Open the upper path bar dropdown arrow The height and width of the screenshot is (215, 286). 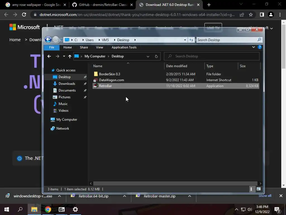pyautogui.click(x=185, y=40)
